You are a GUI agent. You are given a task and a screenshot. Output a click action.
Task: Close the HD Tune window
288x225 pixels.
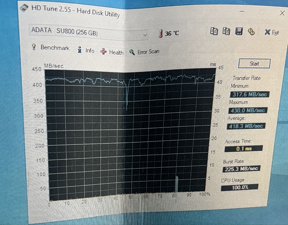click(x=282, y=13)
